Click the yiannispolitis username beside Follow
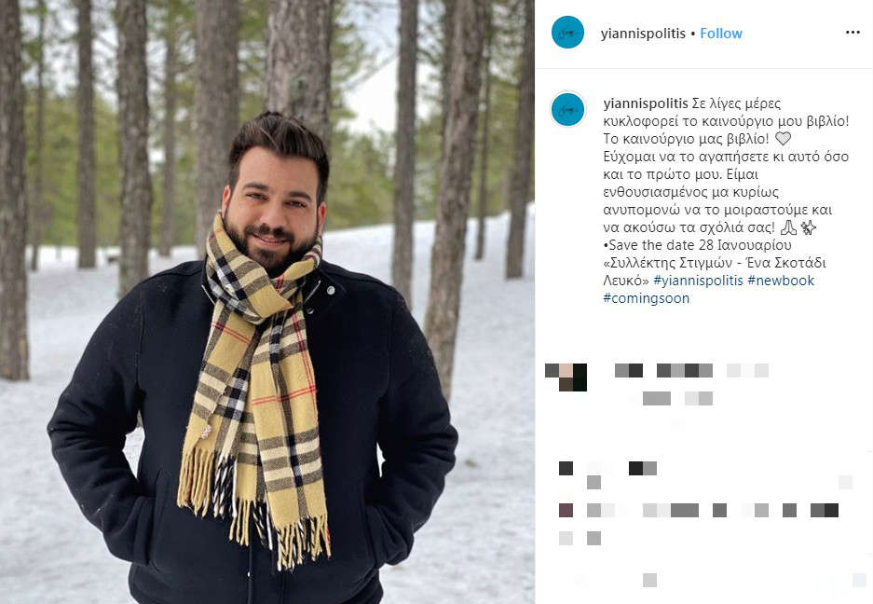Viewport: 873px width, 604px height. coord(643,34)
